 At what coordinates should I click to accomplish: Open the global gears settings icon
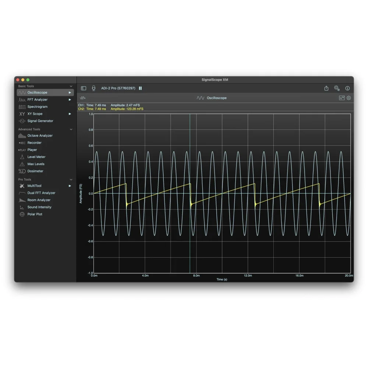click(337, 88)
